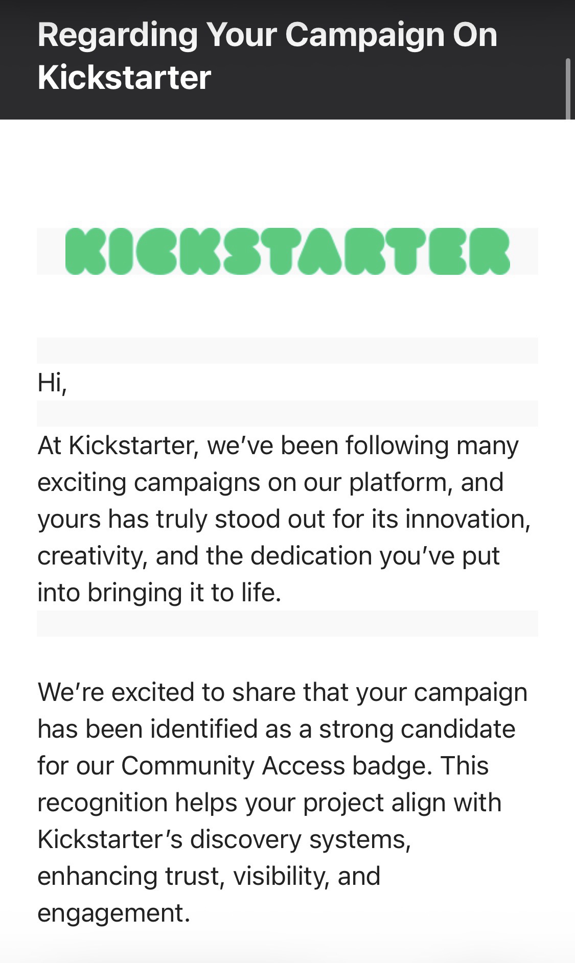The width and height of the screenshot is (575, 963).
Task: Select the word "innovation," in the first paragraph
Action: [x=468, y=519]
